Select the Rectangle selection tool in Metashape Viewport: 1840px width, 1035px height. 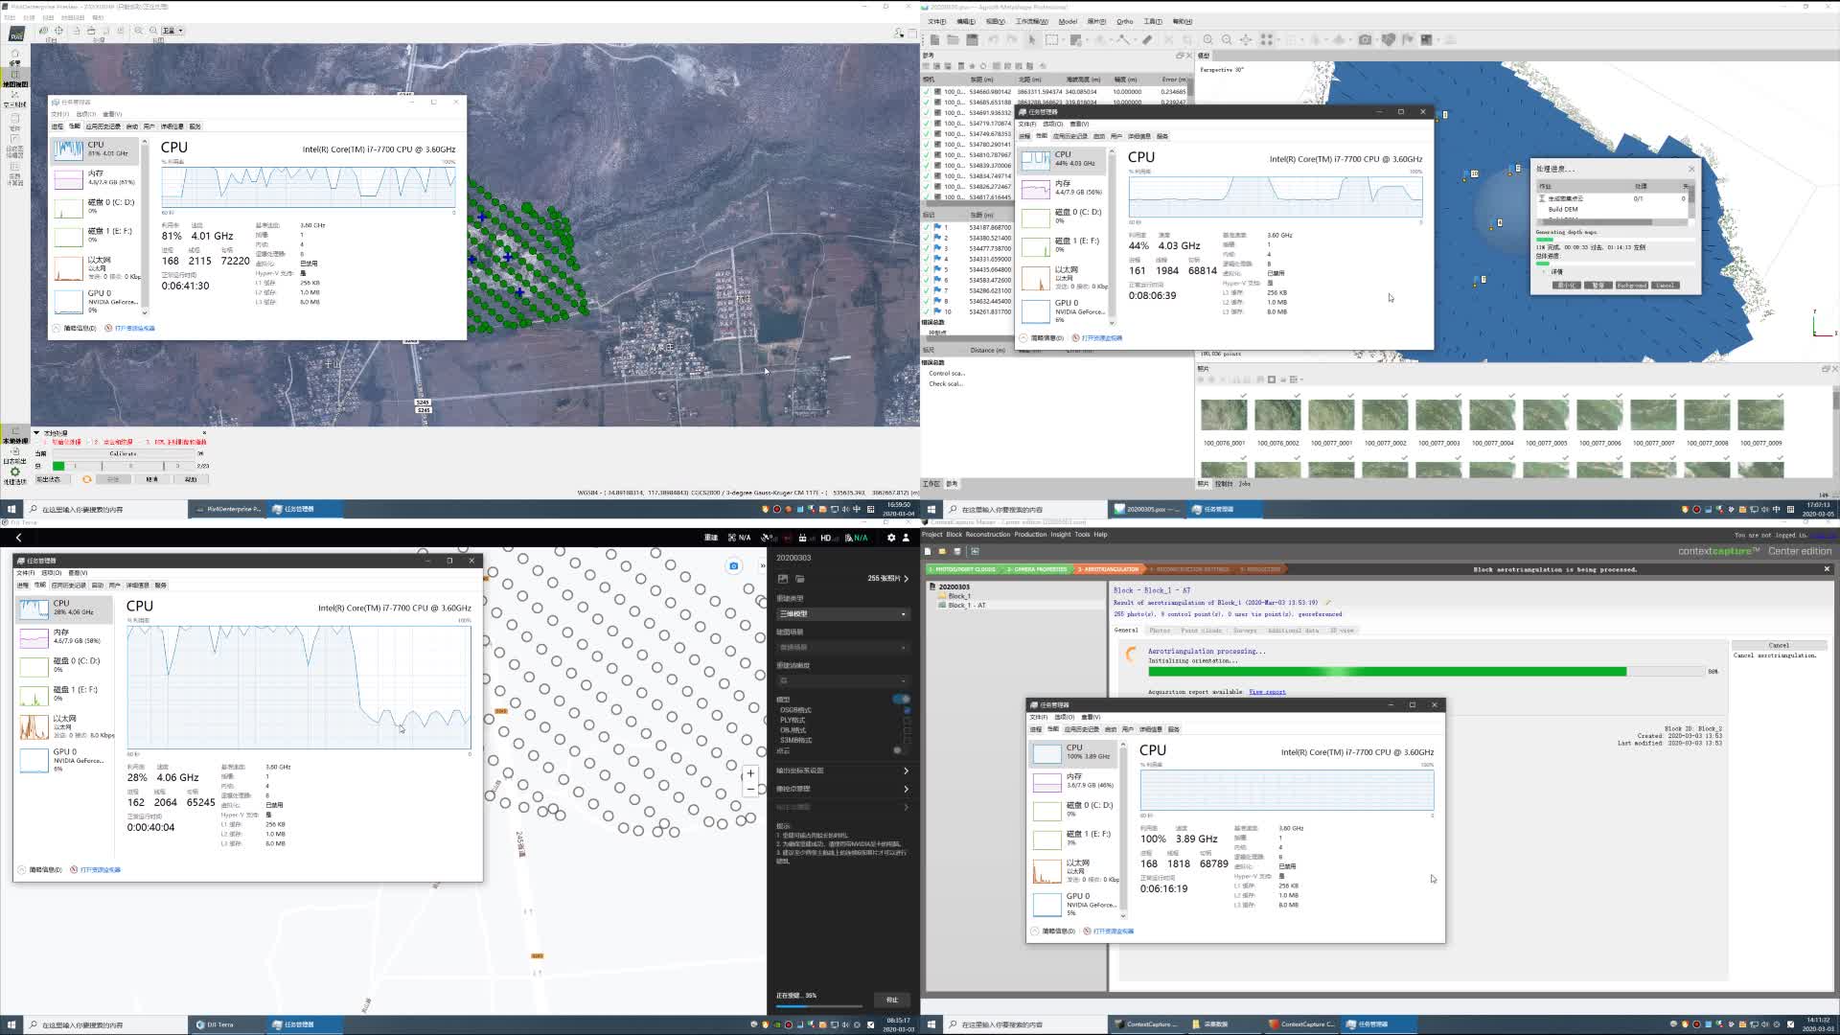(x=1051, y=39)
